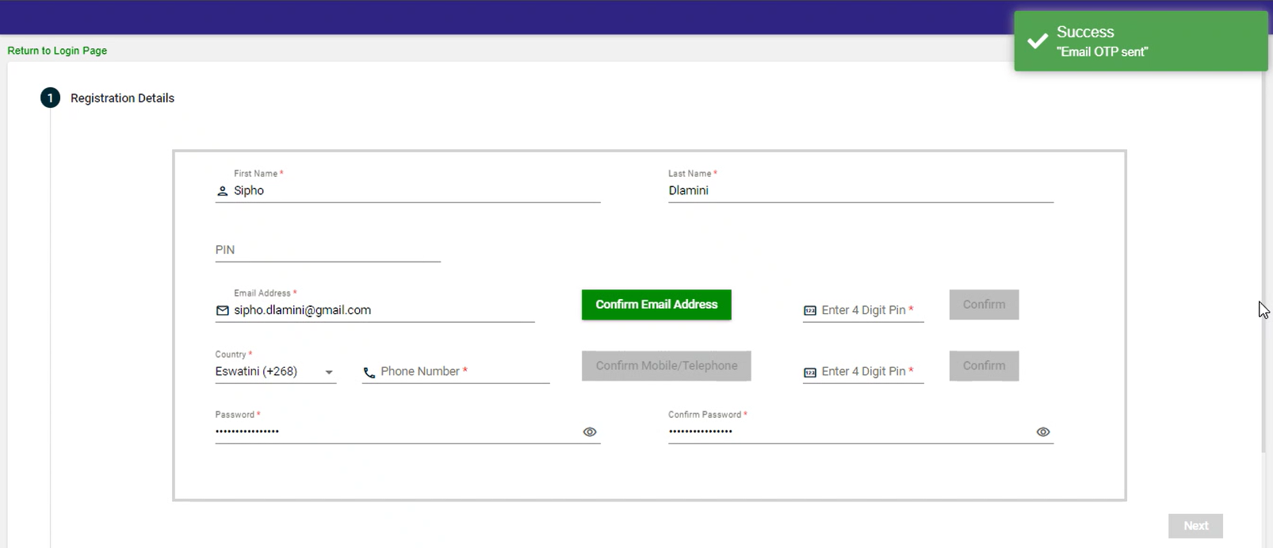1273x548 pixels.
Task: Click the Confirm Mobile/Telephone button
Action: [x=666, y=366]
